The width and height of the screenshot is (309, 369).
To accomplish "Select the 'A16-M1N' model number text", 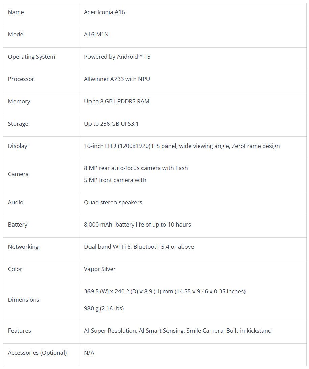I will 96,34.
